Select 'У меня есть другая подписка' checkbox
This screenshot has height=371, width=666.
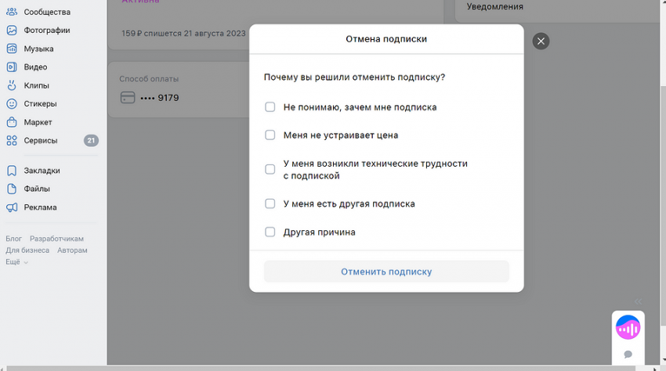(x=270, y=204)
